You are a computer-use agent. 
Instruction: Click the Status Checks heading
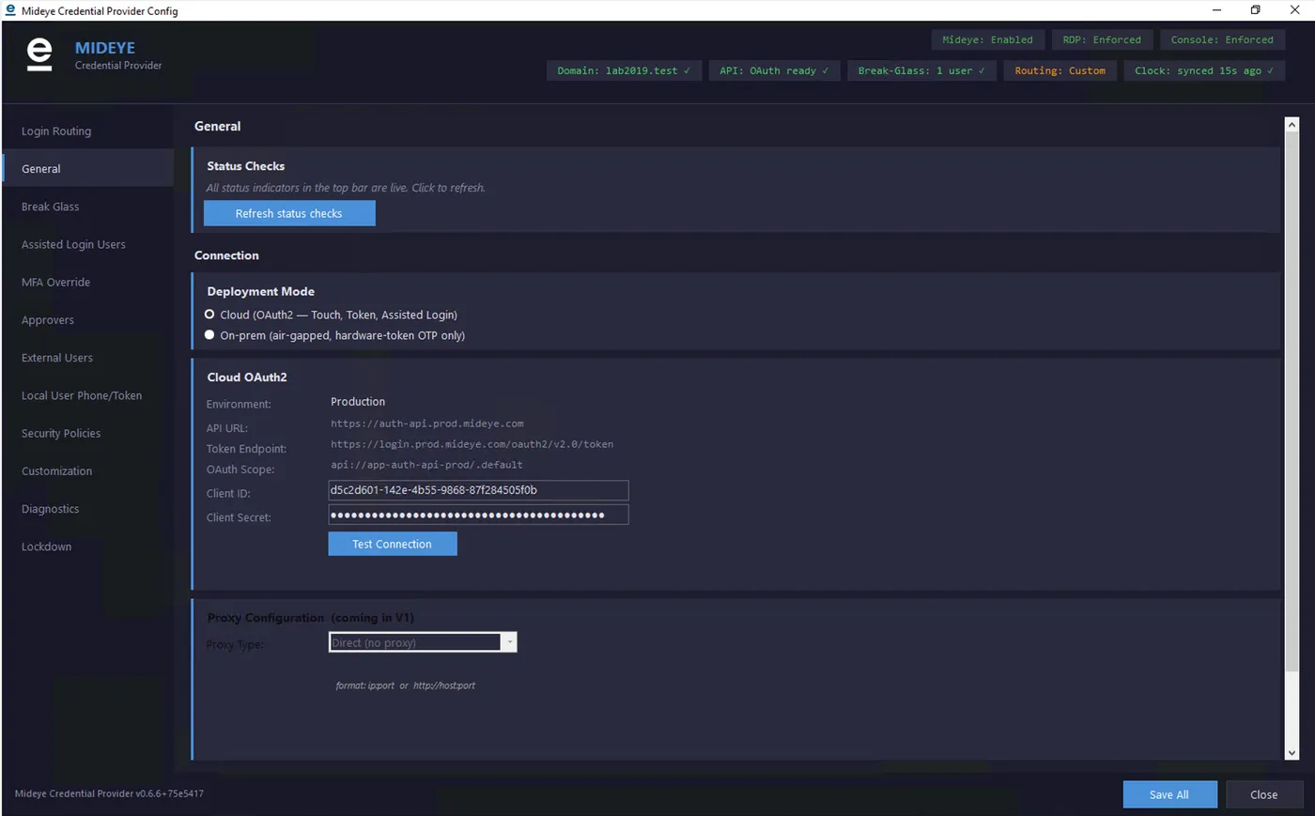246,166
